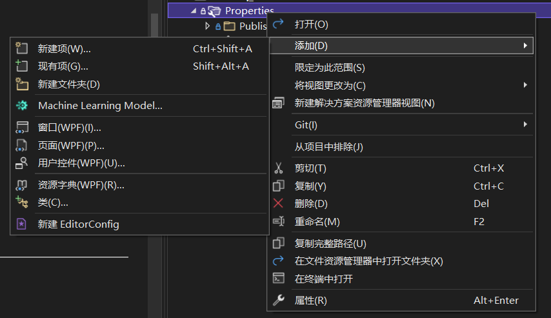Screen dimensions: 551x318
Task: Click the scissors icon beside 剪切(T)
Action: pyautogui.click(x=278, y=168)
